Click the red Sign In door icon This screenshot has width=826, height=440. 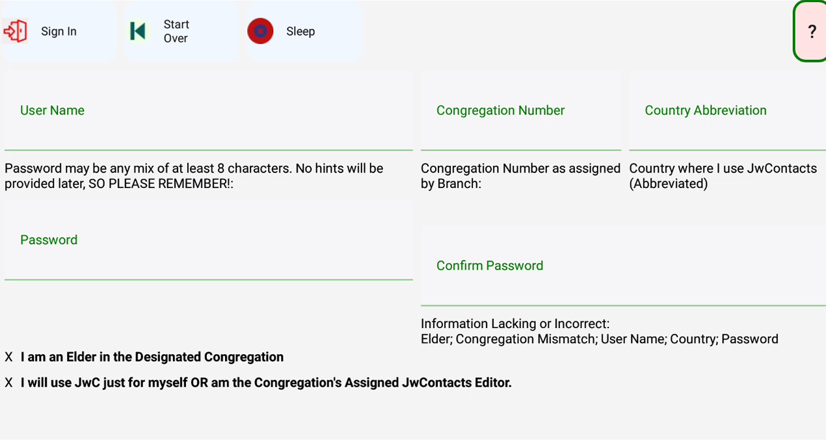pyautogui.click(x=15, y=31)
